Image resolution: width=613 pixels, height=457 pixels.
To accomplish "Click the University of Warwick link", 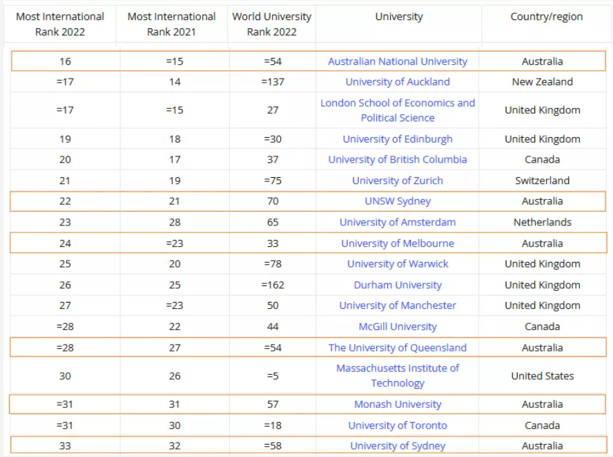I will (398, 264).
